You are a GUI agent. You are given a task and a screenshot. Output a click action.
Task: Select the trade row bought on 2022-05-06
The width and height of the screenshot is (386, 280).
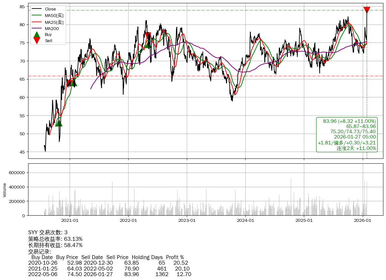(x=110, y=274)
